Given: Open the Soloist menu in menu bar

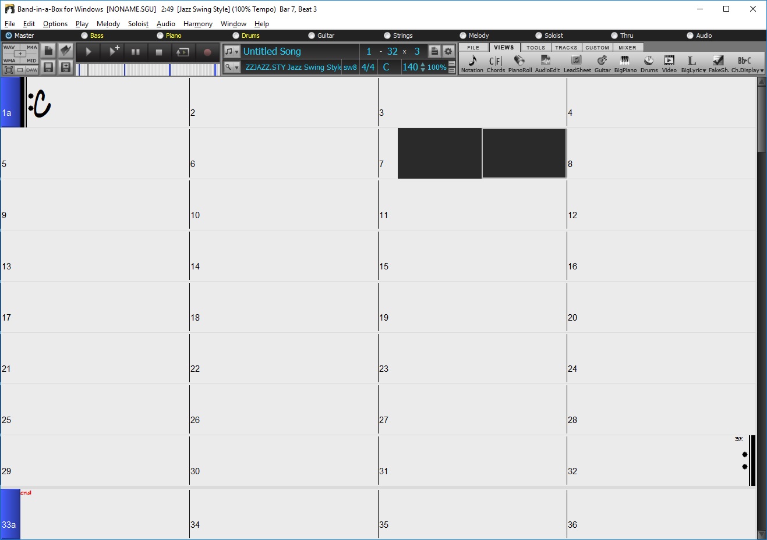Looking at the screenshot, I should 139,24.
